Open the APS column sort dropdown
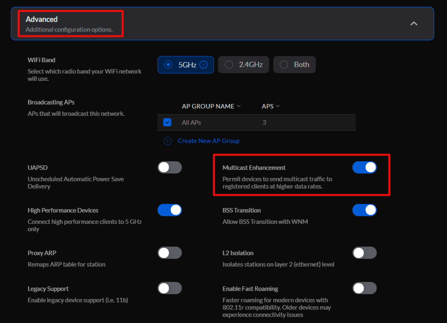The width and height of the screenshot is (447, 323). tap(278, 106)
